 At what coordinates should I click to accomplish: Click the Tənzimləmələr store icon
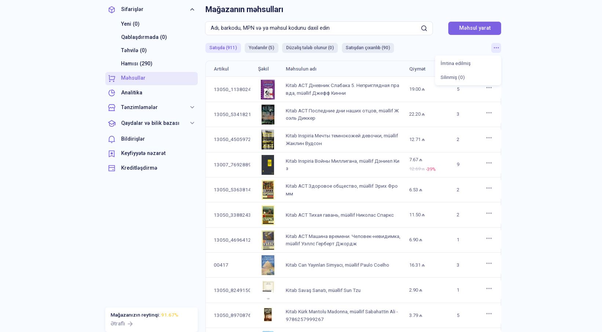[x=112, y=108]
